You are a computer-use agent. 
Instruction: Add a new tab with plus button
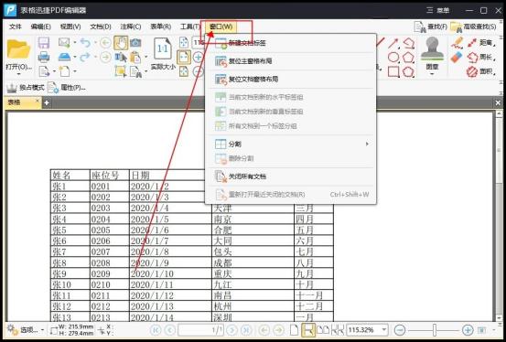[47, 103]
